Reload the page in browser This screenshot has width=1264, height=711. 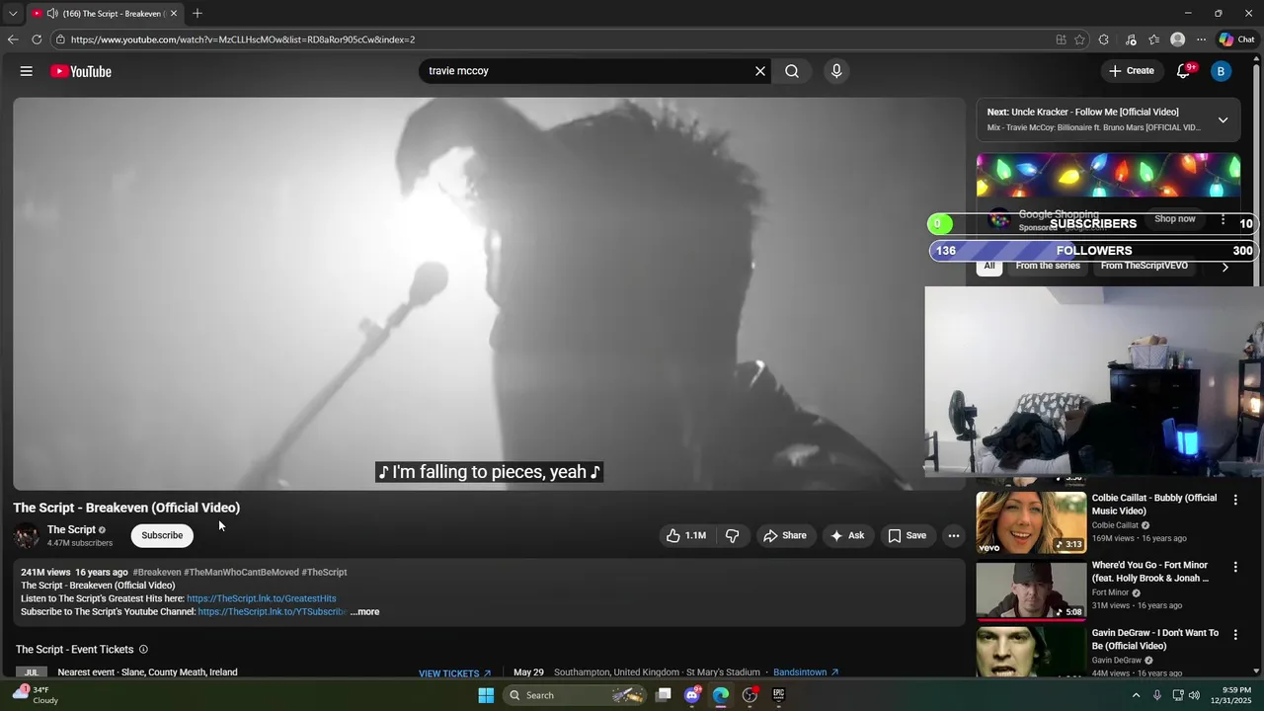[37, 39]
